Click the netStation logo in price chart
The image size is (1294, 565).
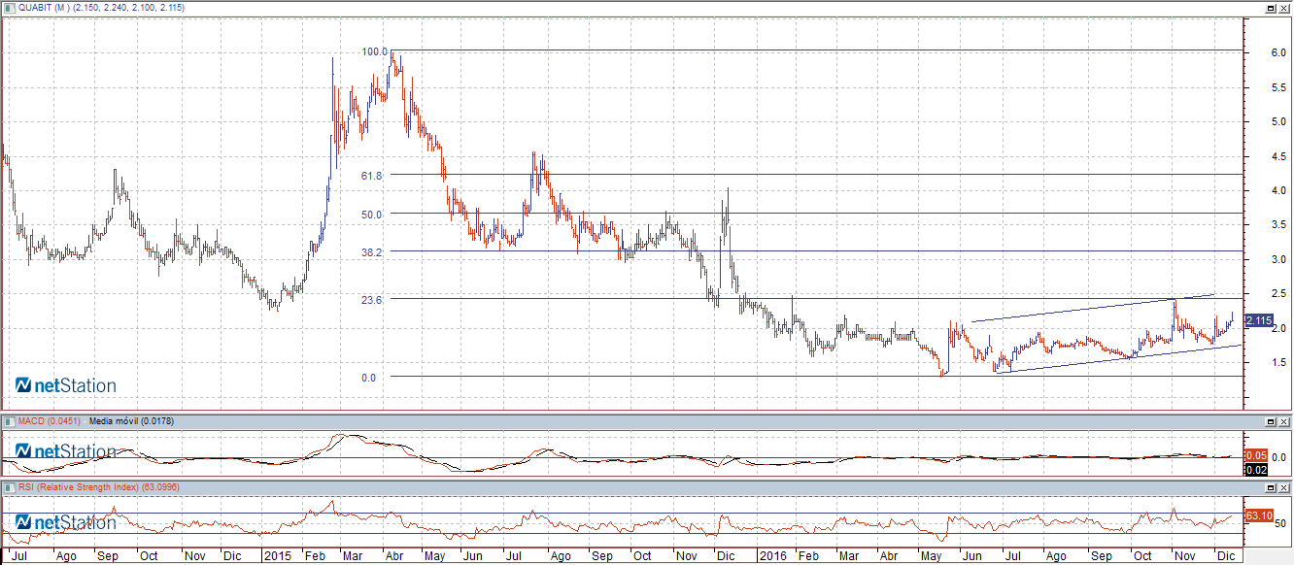(66, 385)
